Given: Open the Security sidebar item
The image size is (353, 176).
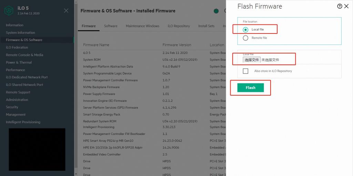Looking at the screenshot, I should (12, 107).
